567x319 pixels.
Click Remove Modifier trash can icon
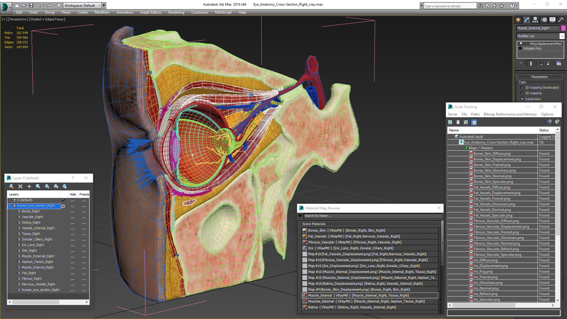tap(548, 63)
